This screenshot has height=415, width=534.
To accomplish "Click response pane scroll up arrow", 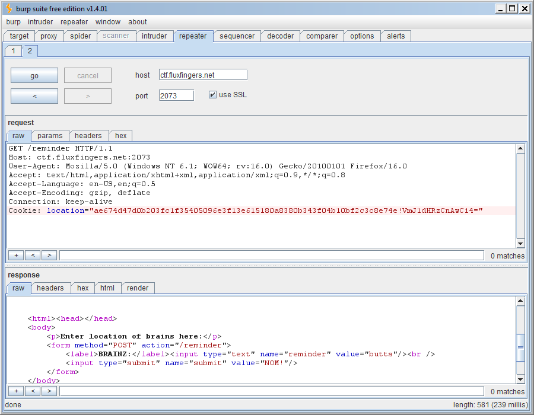I will pyautogui.click(x=520, y=301).
